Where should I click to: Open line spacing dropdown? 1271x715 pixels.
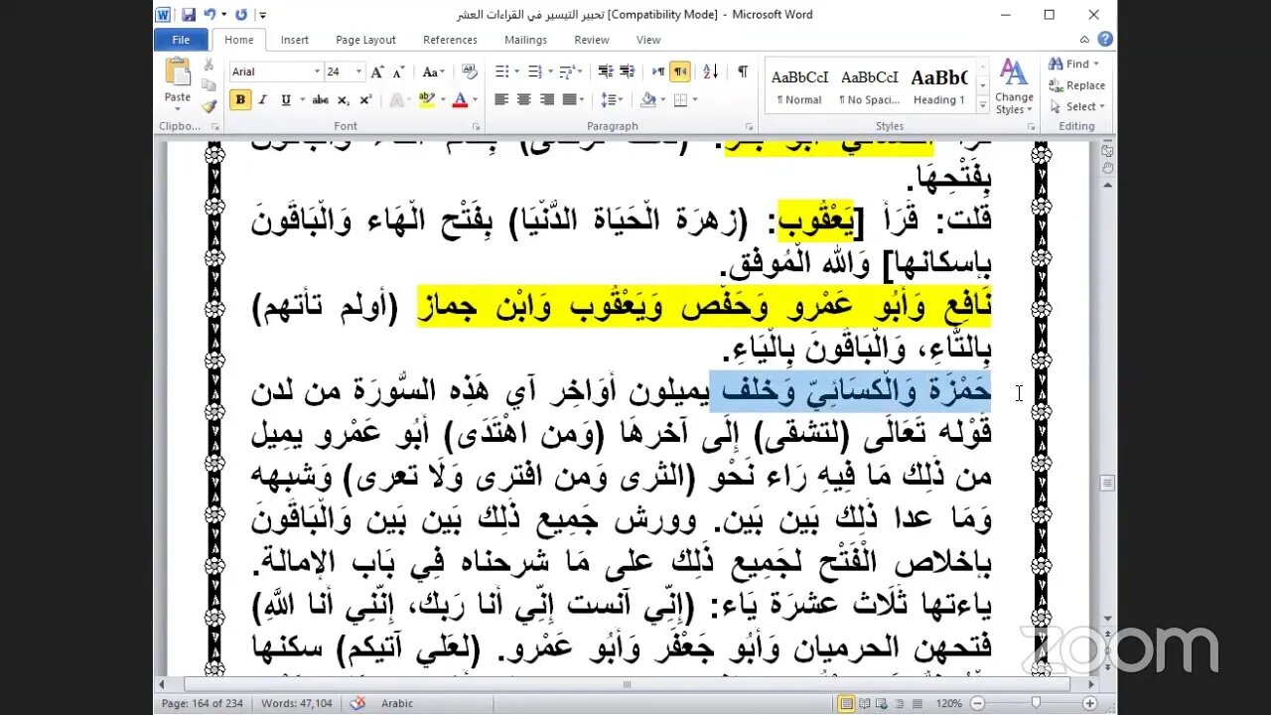click(x=612, y=99)
